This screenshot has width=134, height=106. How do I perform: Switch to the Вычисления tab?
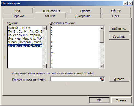click(52, 11)
